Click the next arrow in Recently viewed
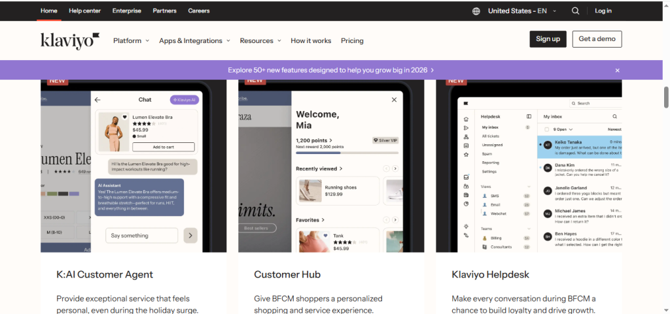 (395, 169)
